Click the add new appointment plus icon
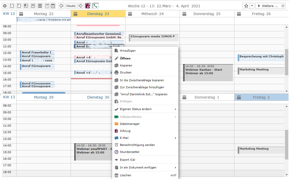The height and width of the screenshot is (179, 289). tap(5, 6)
